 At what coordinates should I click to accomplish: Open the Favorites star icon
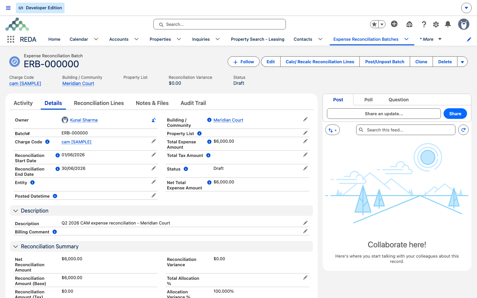[x=374, y=24]
